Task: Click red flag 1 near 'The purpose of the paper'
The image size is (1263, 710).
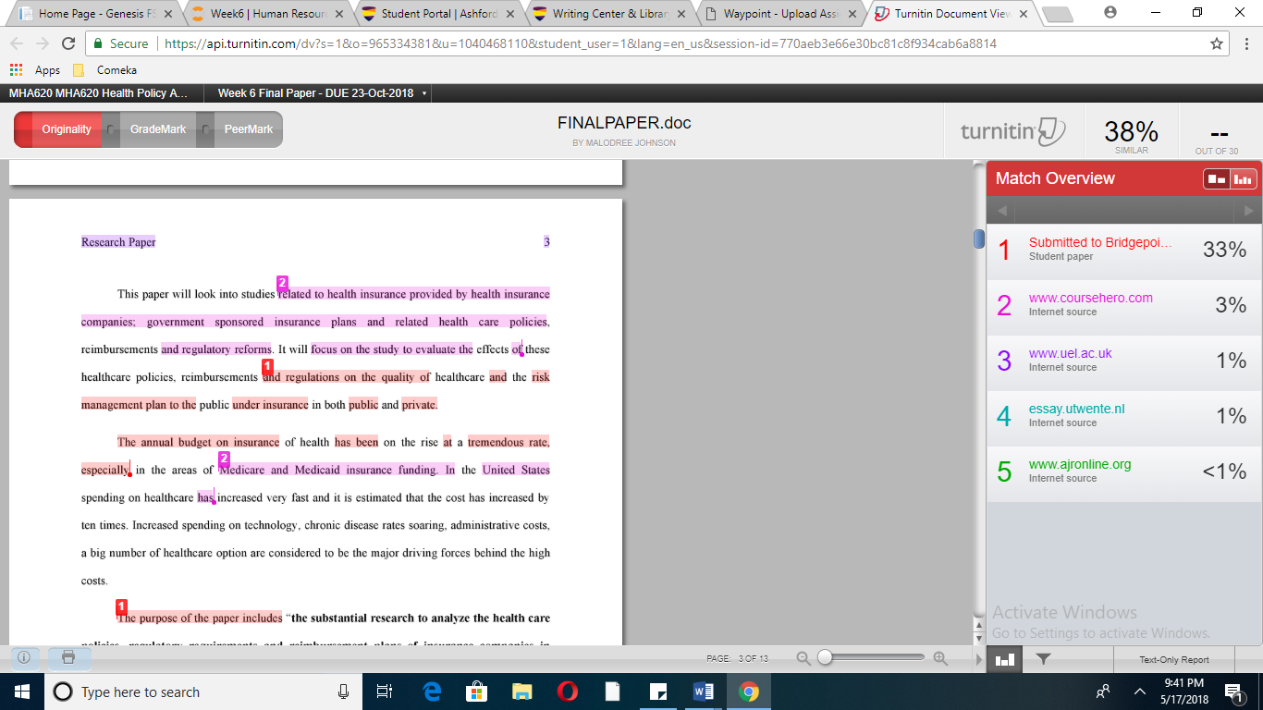Action: (121, 606)
